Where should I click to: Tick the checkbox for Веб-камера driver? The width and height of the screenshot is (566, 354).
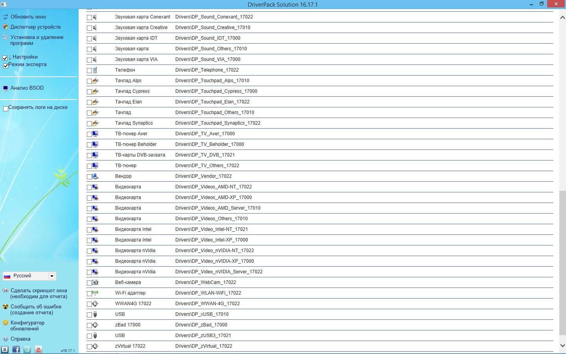pyautogui.click(x=89, y=283)
